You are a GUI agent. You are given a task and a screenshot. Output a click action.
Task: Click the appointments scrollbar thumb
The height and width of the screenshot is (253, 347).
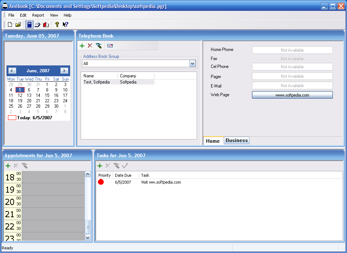click(x=88, y=227)
